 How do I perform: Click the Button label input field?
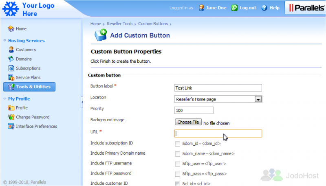coord(218,88)
